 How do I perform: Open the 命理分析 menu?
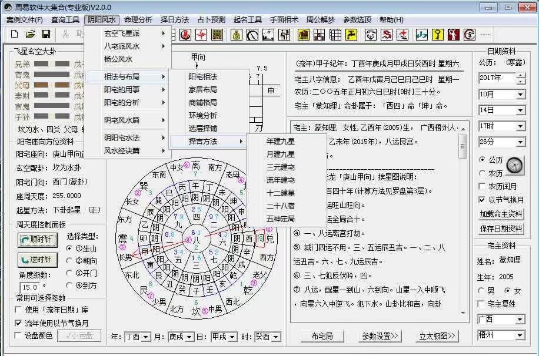[x=138, y=19]
